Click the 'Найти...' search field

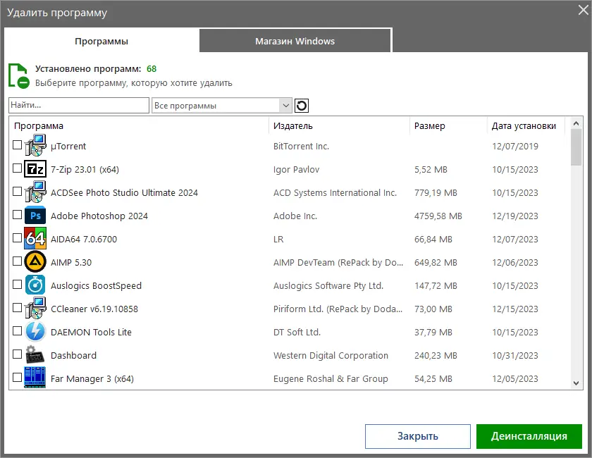(78, 106)
